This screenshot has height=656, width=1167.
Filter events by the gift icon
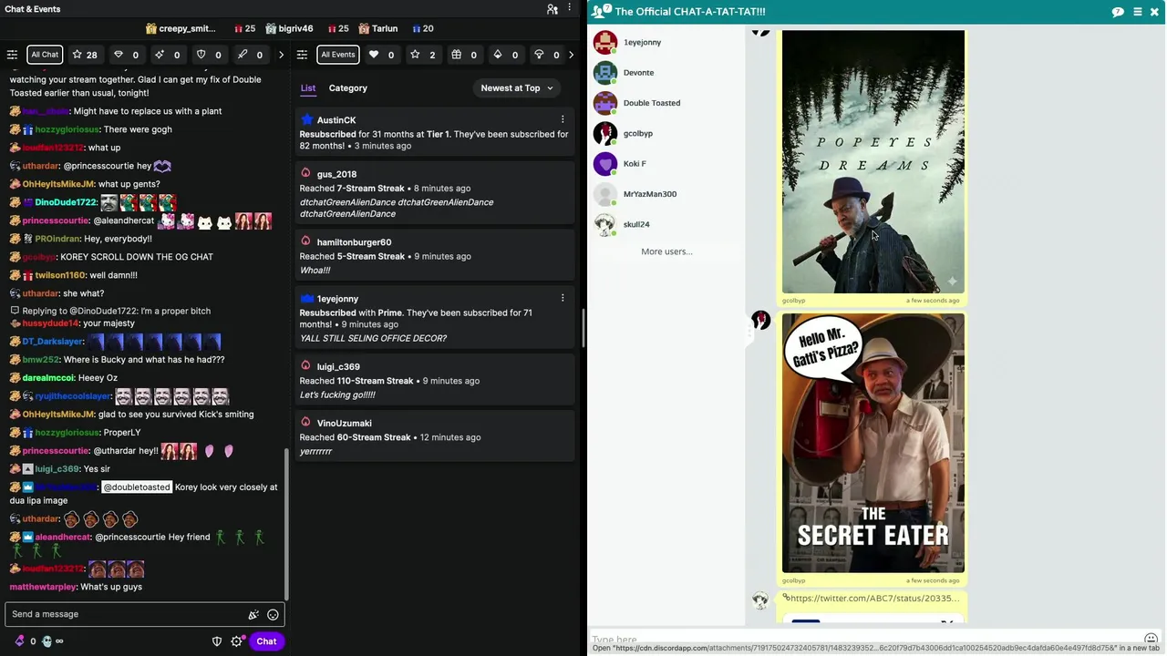click(x=464, y=55)
